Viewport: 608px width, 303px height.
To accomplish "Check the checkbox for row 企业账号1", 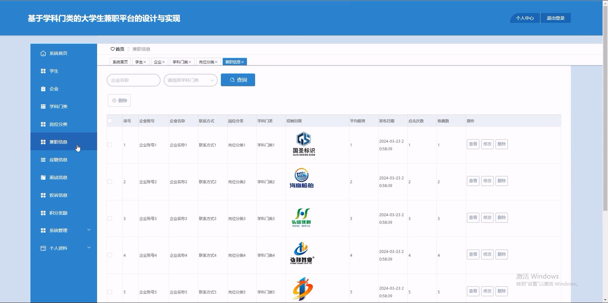I will point(110,145).
